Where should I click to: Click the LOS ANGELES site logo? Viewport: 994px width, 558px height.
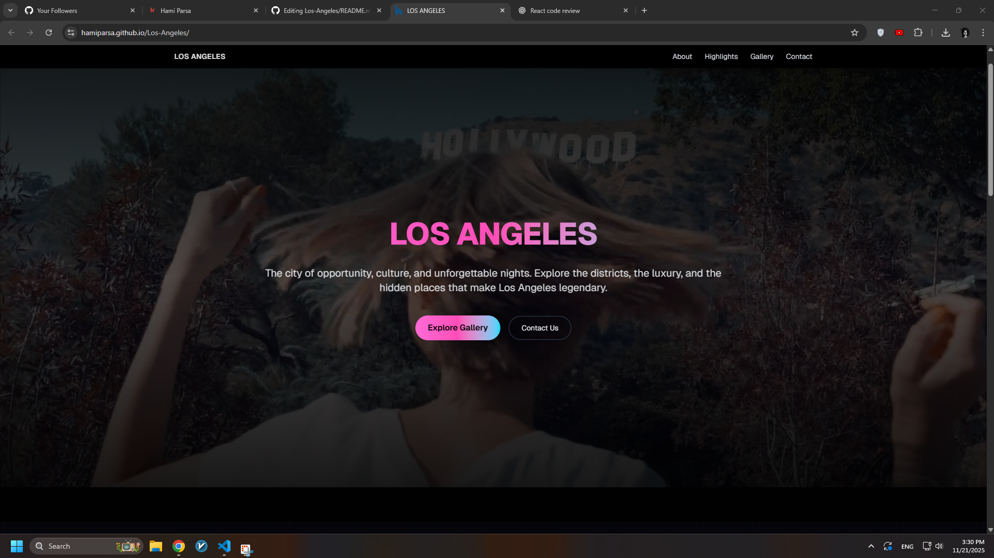point(199,56)
